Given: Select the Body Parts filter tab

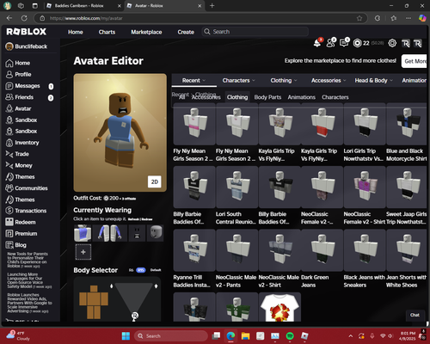Looking at the screenshot, I should (x=267, y=97).
